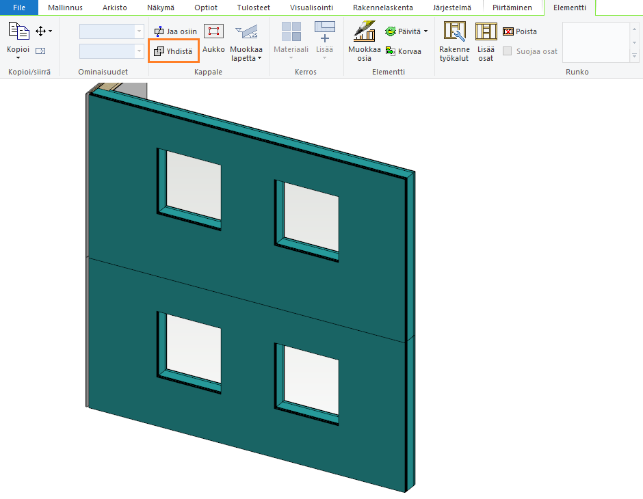Open Rakenne työkalut tools
643x499 pixels.
tap(454, 41)
